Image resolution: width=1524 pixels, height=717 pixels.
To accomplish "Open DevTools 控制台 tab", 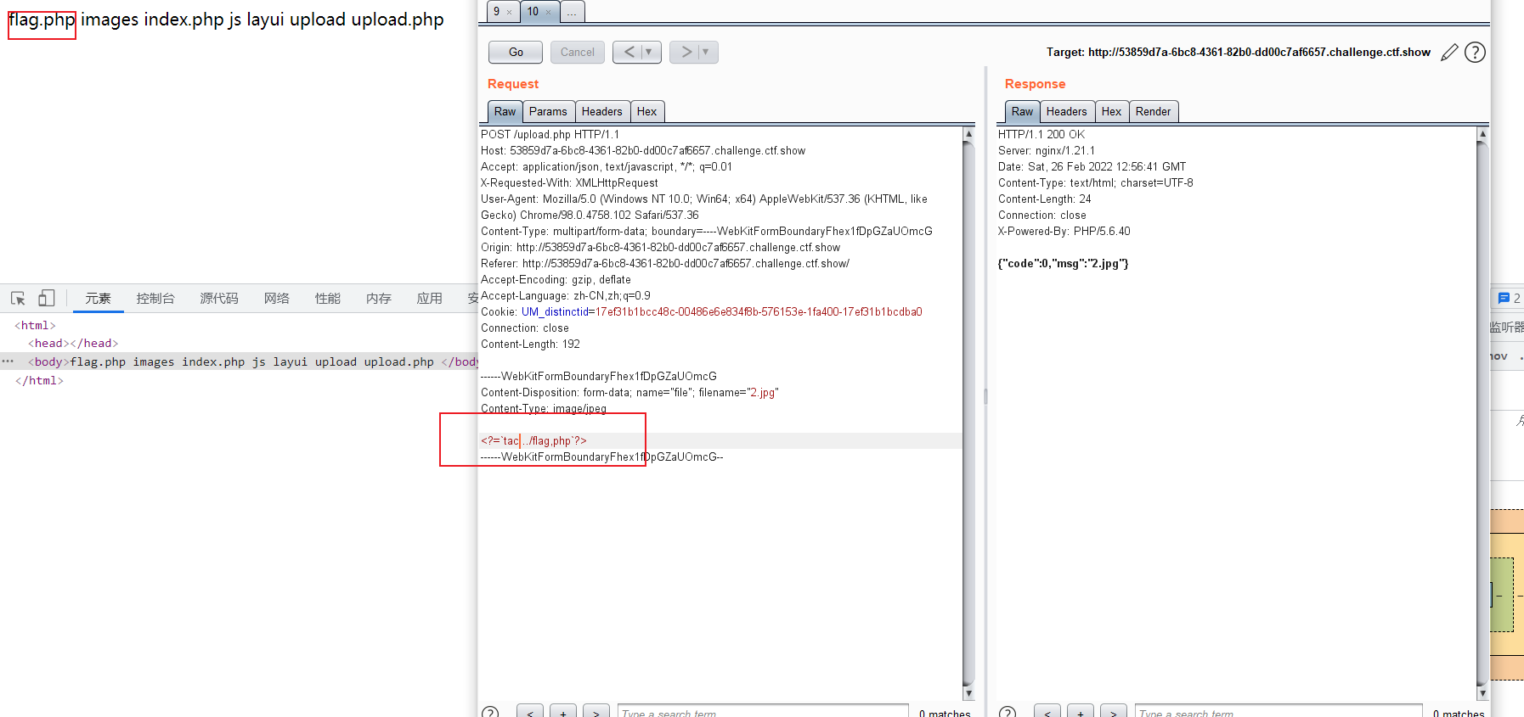I will click(x=155, y=298).
